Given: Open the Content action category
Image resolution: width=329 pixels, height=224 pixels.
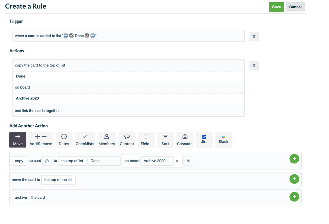Looking at the screenshot, I should 127,139.
